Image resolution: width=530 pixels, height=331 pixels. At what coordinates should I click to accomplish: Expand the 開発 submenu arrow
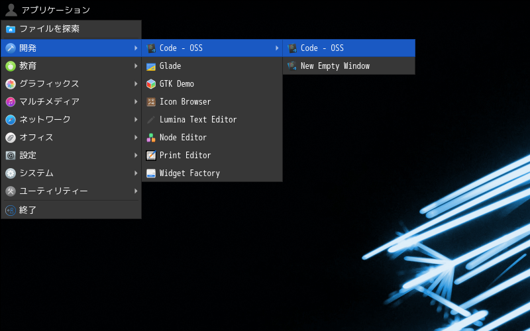136,48
